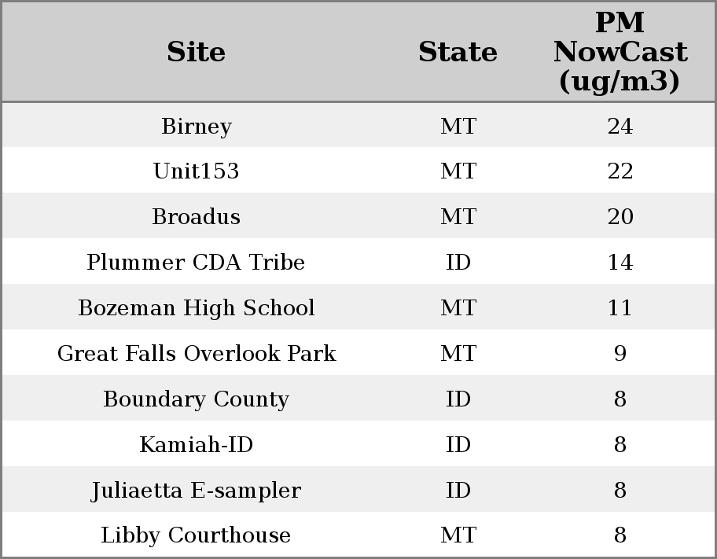Click PM value 9 for Great Falls
Screen dimensions: 717x559
coord(620,354)
